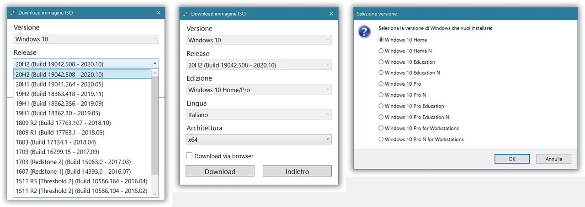Click the blue question mark icon in Selezione versione
585x207 pixels.
click(364, 31)
